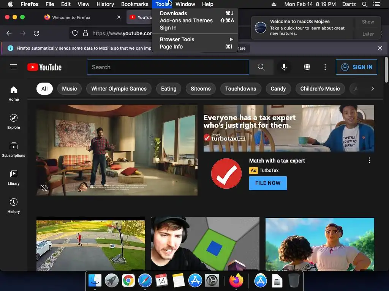Select Add-ons and Themes menu item
This screenshot has height=291, width=389.
[x=195, y=20]
